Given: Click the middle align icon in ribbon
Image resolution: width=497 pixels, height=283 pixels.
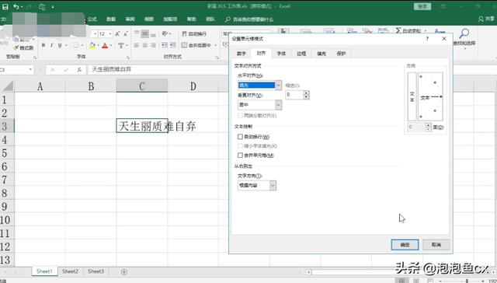Looking at the screenshot, I should pyautogui.click(x=145, y=33).
